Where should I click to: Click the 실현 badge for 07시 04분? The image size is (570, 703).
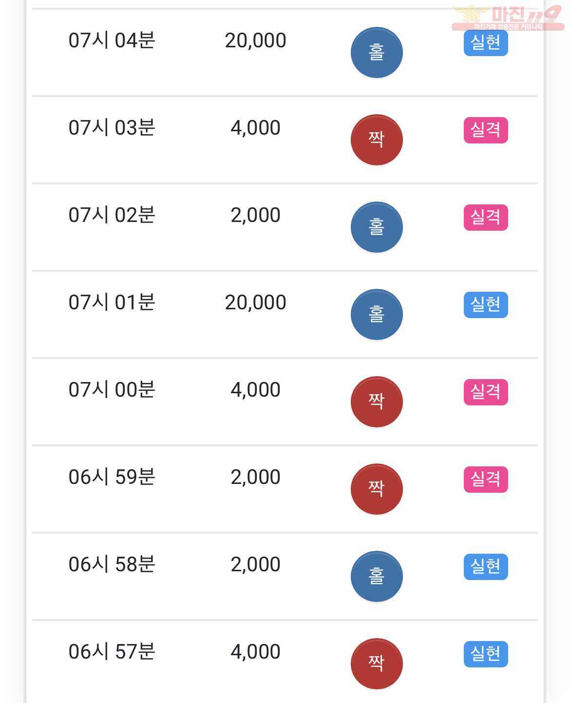coord(486,43)
